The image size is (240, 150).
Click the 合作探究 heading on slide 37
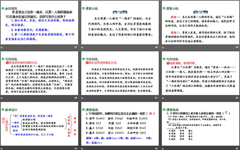pos(11,9)
